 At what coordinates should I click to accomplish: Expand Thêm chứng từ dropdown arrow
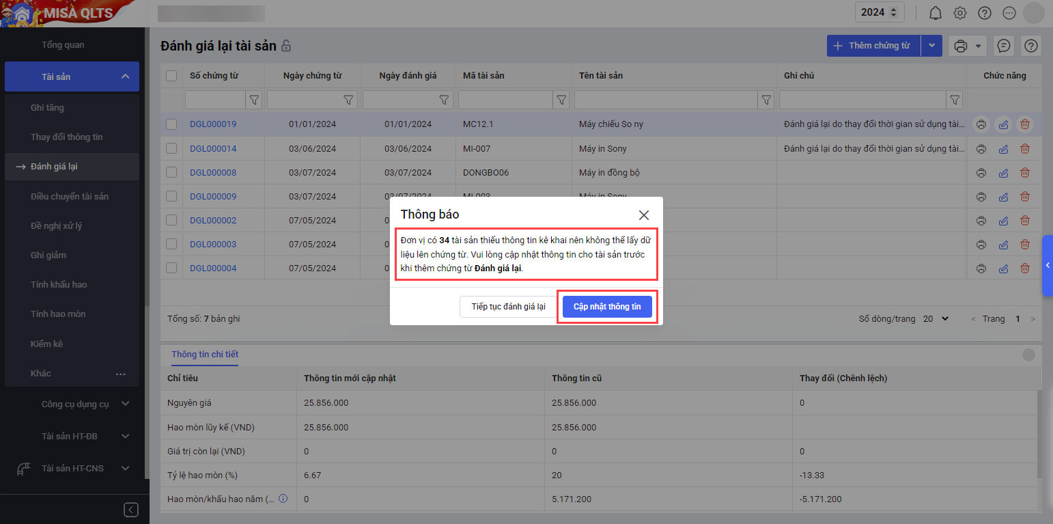click(931, 46)
